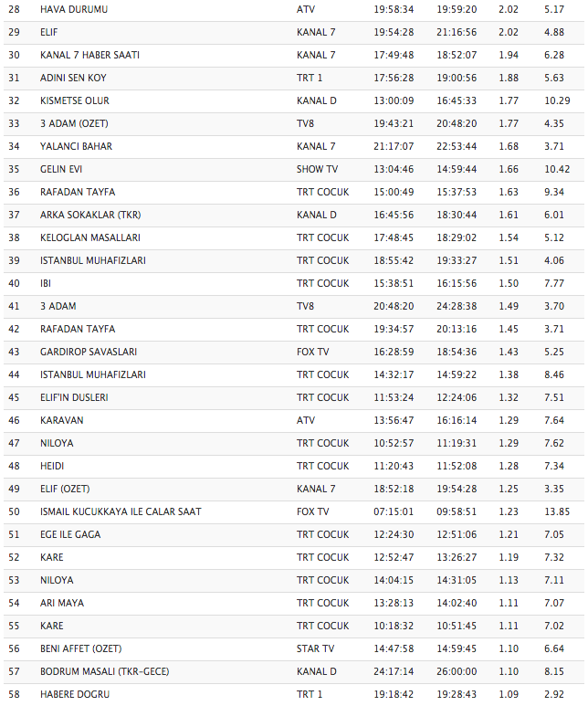This screenshot has width=588, height=706.
Task: Select 3 ADAM title in row 41
Action: click(x=58, y=306)
